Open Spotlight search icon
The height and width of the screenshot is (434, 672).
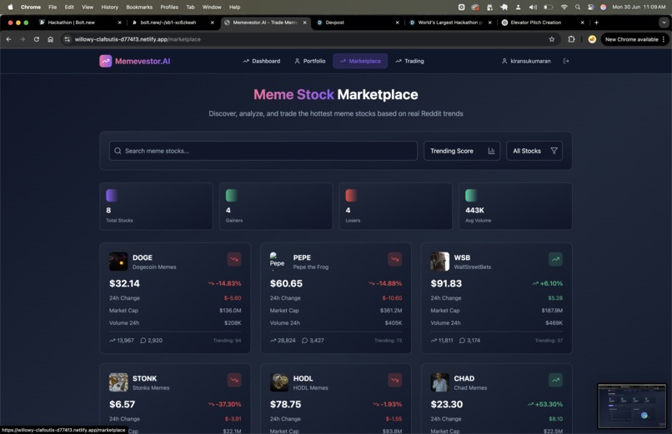578,7
